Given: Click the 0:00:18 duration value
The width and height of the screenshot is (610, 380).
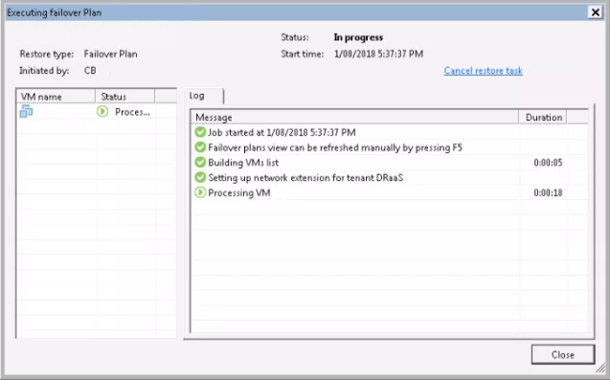Looking at the screenshot, I should click(548, 193).
